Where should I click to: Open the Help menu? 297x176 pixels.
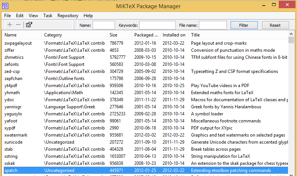click(x=88, y=16)
